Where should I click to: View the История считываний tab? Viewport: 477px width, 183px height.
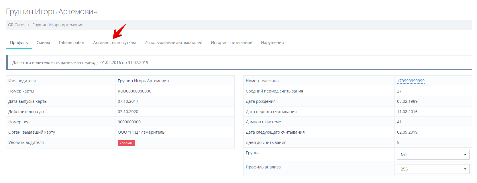point(231,43)
